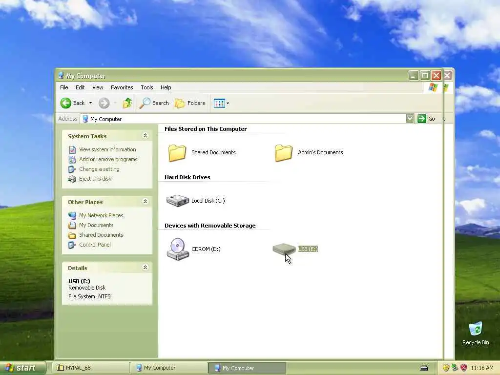Open My Network Places link
Image resolution: width=500 pixels, height=375 pixels.
pyautogui.click(x=101, y=215)
